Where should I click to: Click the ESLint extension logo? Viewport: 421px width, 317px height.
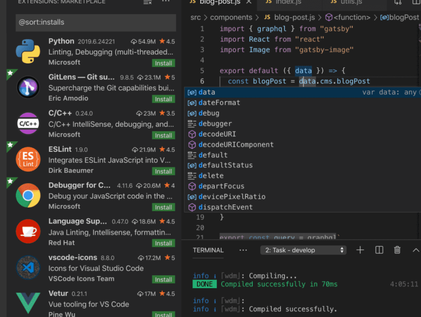click(28, 158)
